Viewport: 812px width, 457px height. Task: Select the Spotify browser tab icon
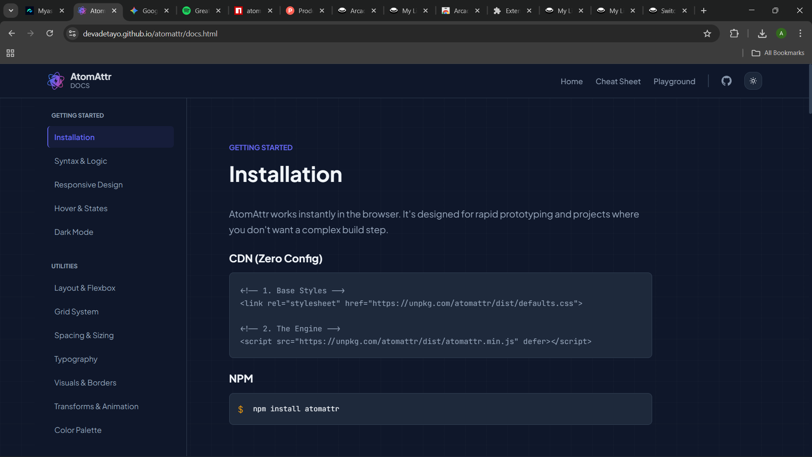(187, 11)
